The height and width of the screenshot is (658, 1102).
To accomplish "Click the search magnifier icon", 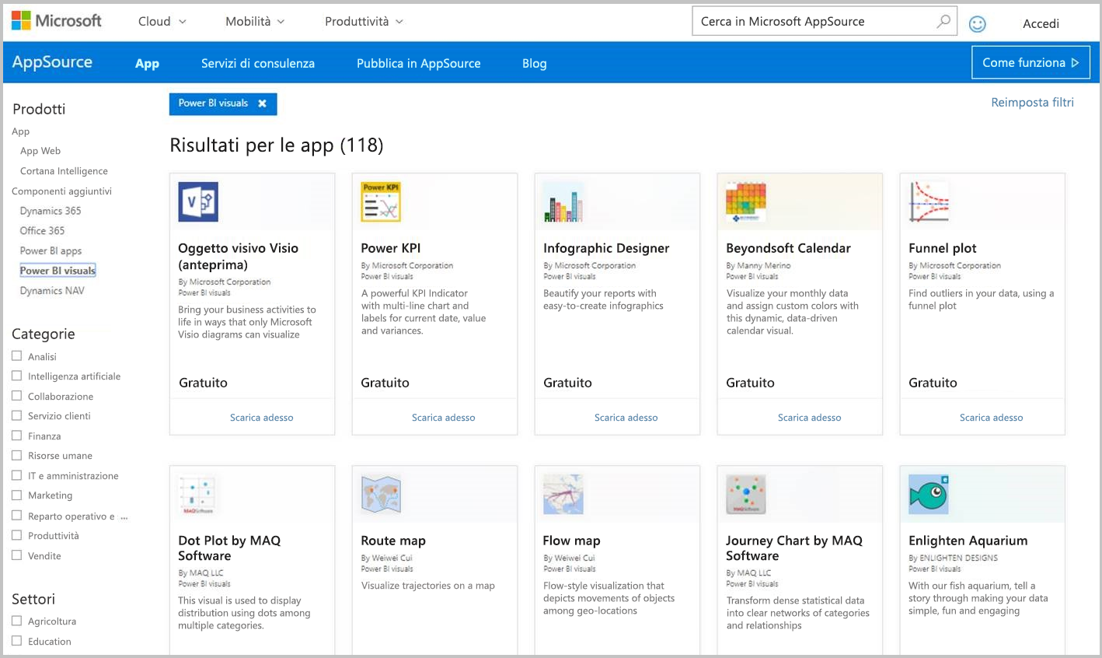I will (943, 21).
